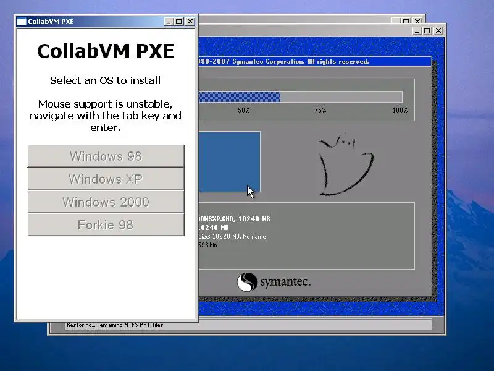Click the 'Size: 10228 MB, No name' line
This screenshot has width=494, height=371.
(x=232, y=237)
